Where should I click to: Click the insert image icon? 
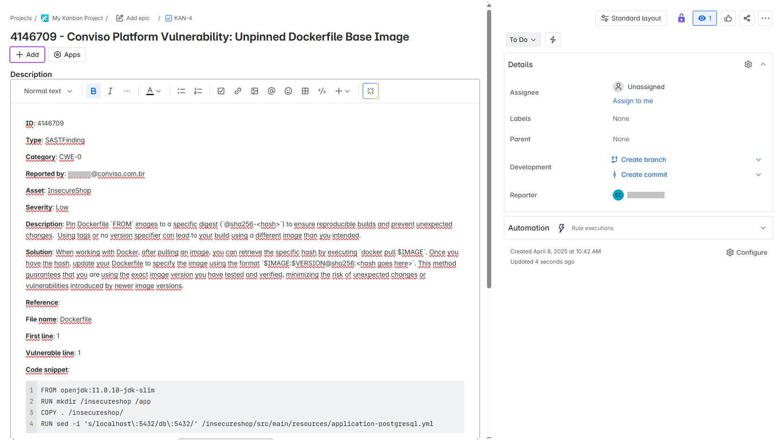pyautogui.click(x=255, y=91)
